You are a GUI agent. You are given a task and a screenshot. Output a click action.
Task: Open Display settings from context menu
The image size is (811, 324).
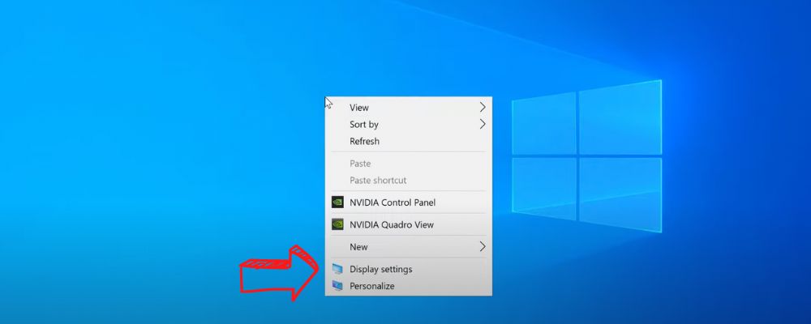[x=409, y=269]
